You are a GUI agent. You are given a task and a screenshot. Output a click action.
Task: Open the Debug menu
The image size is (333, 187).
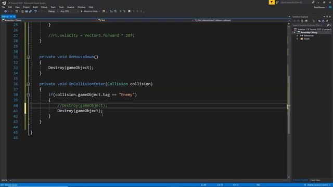[x=44, y=7]
